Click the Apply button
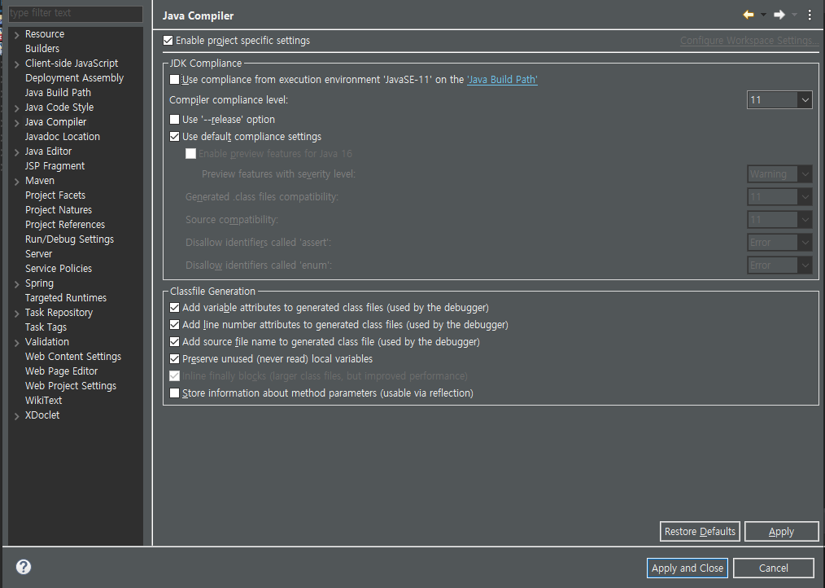Viewport: 825px width, 588px height. point(781,532)
